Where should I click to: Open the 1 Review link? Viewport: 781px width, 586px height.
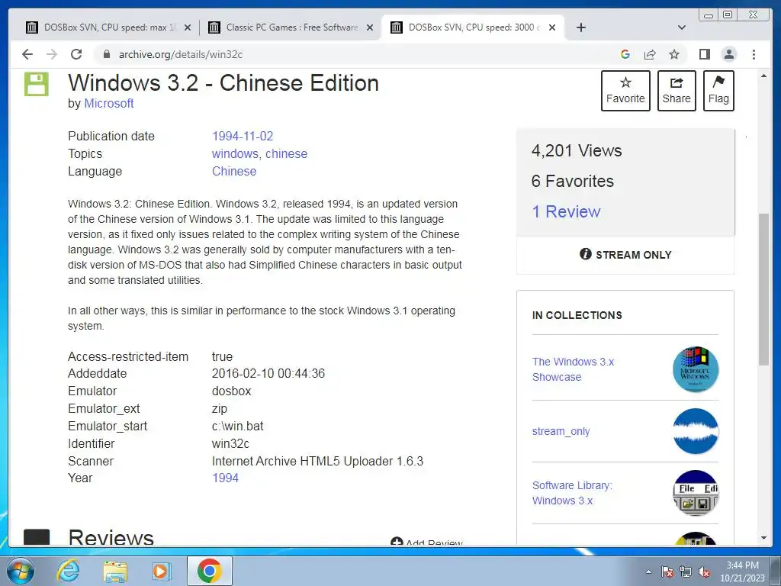[566, 212]
